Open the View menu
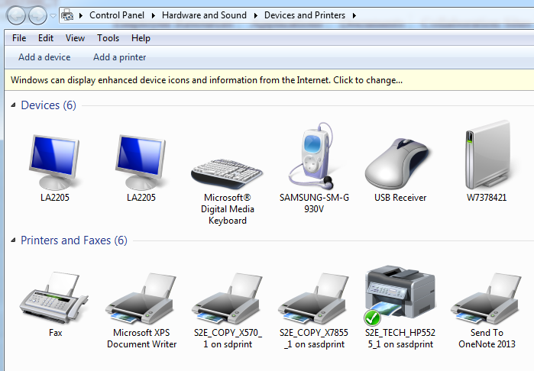Viewport: 534px width, 371px height. tap(76, 38)
